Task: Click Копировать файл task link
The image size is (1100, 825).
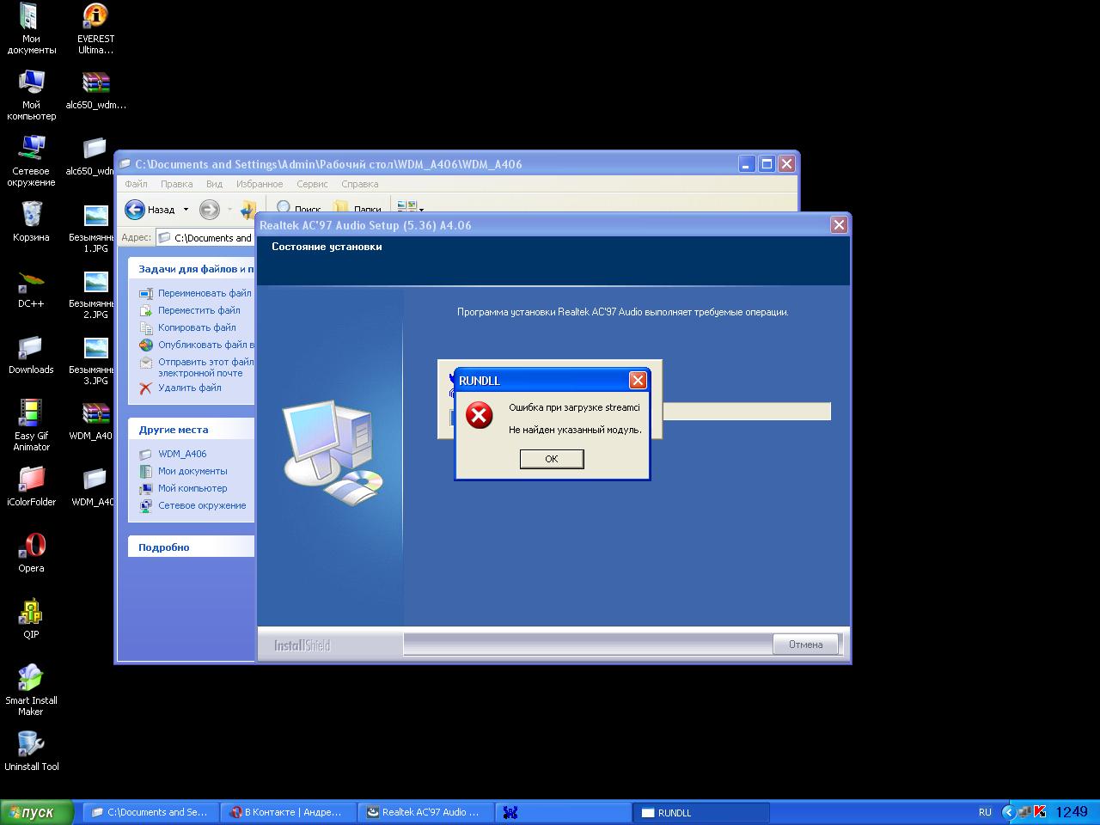Action: click(x=197, y=327)
